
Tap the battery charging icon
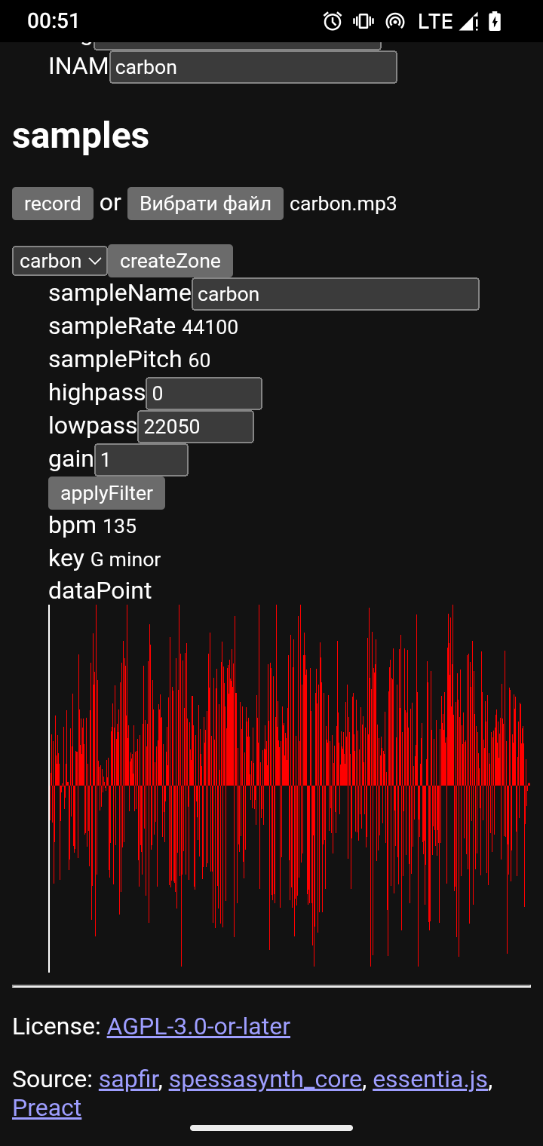(495, 21)
